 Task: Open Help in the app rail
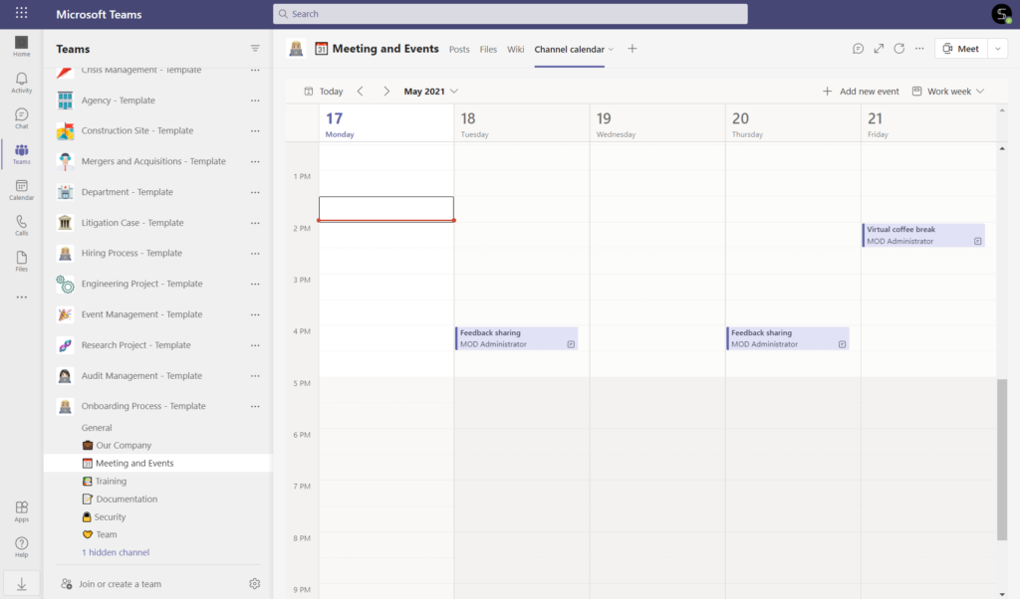click(x=22, y=547)
